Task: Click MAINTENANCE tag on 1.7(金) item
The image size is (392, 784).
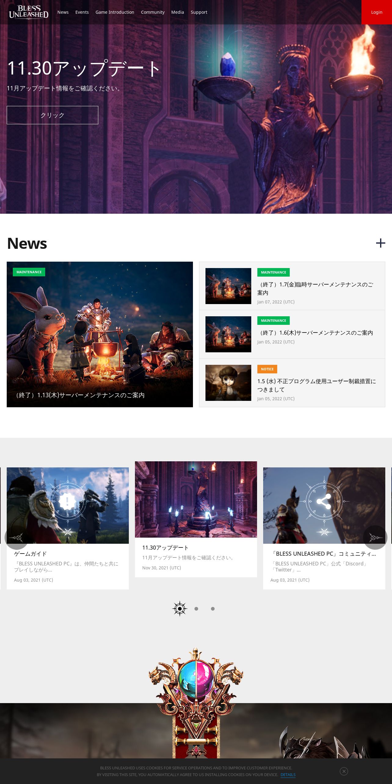Action: (x=274, y=272)
